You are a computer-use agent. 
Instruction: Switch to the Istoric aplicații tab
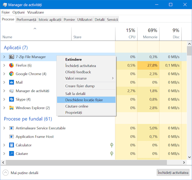pyautogui.click(x=50, y=20)
